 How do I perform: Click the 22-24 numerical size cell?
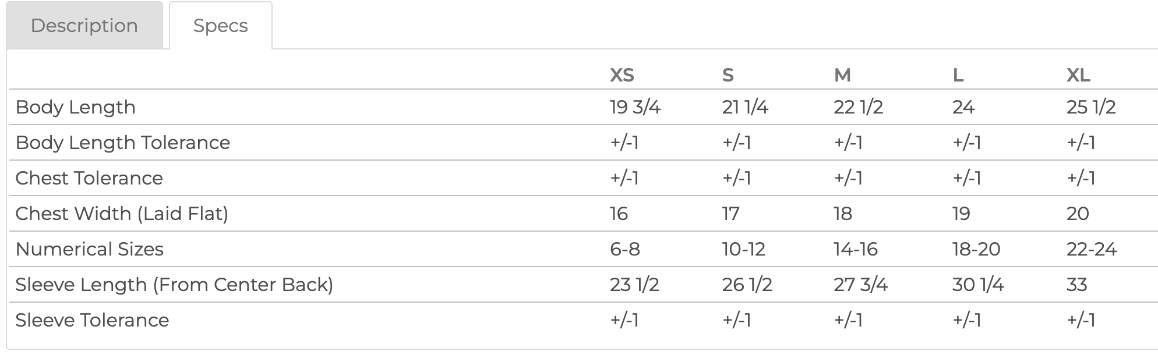click(x=1092, y=249)
